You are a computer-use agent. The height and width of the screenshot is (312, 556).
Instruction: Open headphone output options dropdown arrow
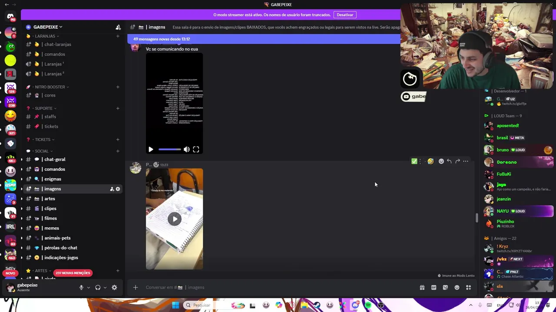click(105, 287)
